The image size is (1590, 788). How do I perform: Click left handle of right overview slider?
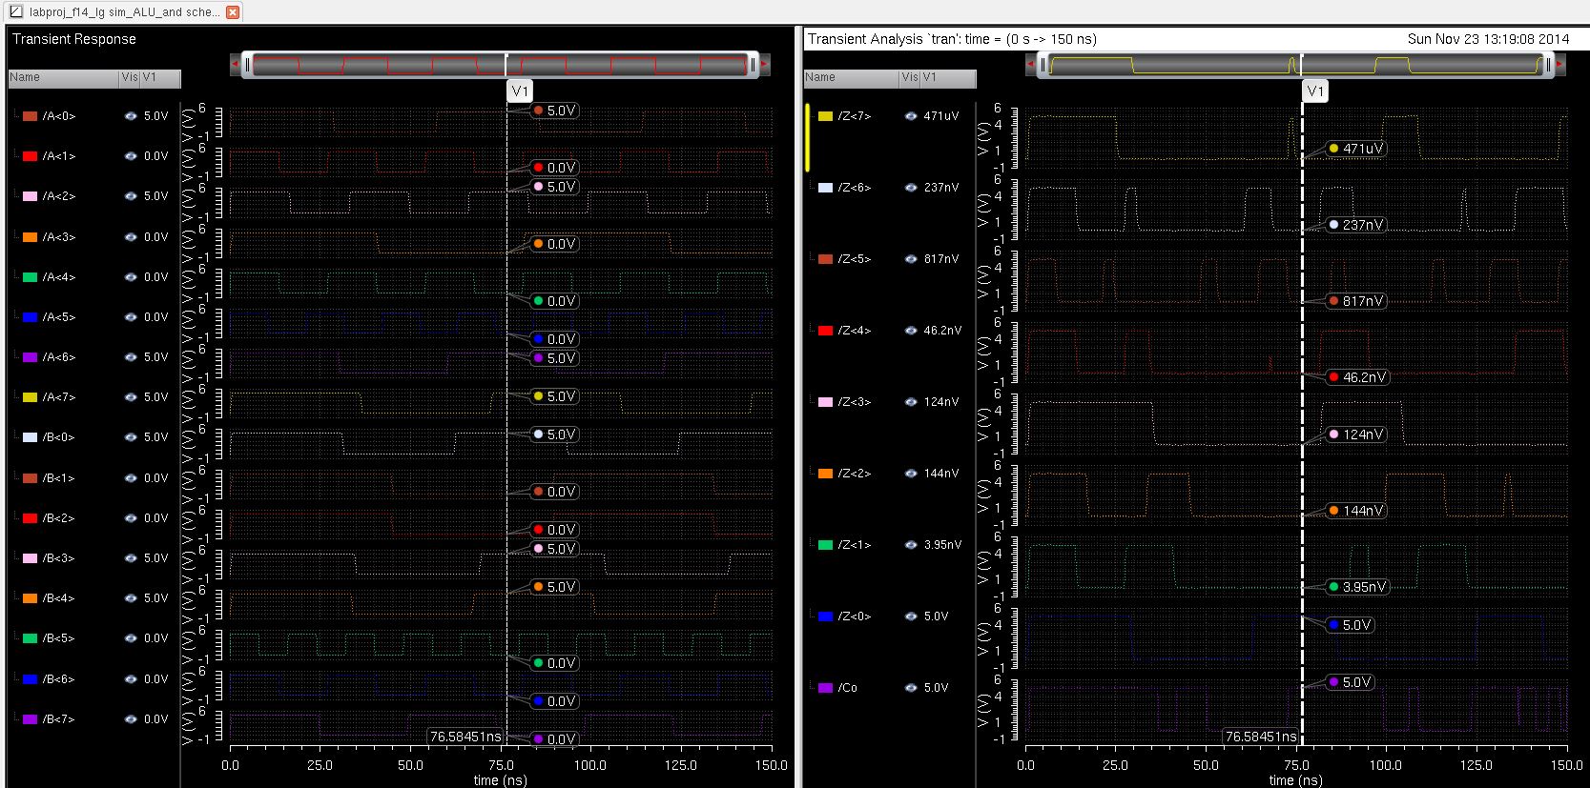coord(1043,65)
